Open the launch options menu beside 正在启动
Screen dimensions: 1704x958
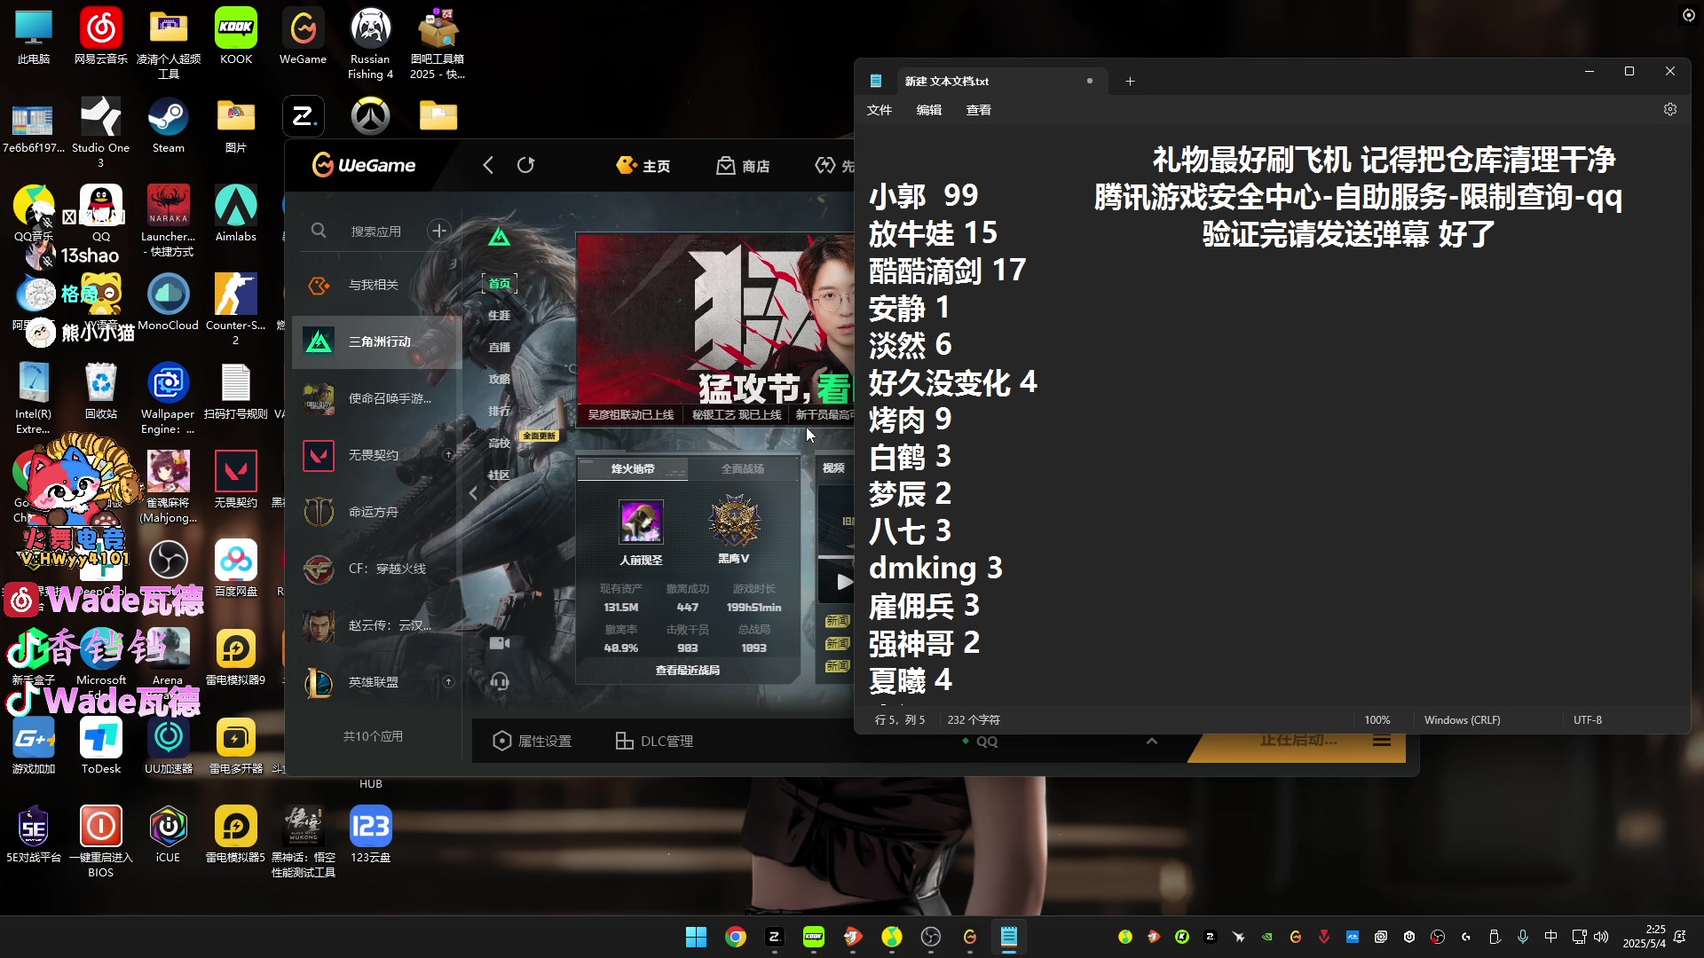1382,741
